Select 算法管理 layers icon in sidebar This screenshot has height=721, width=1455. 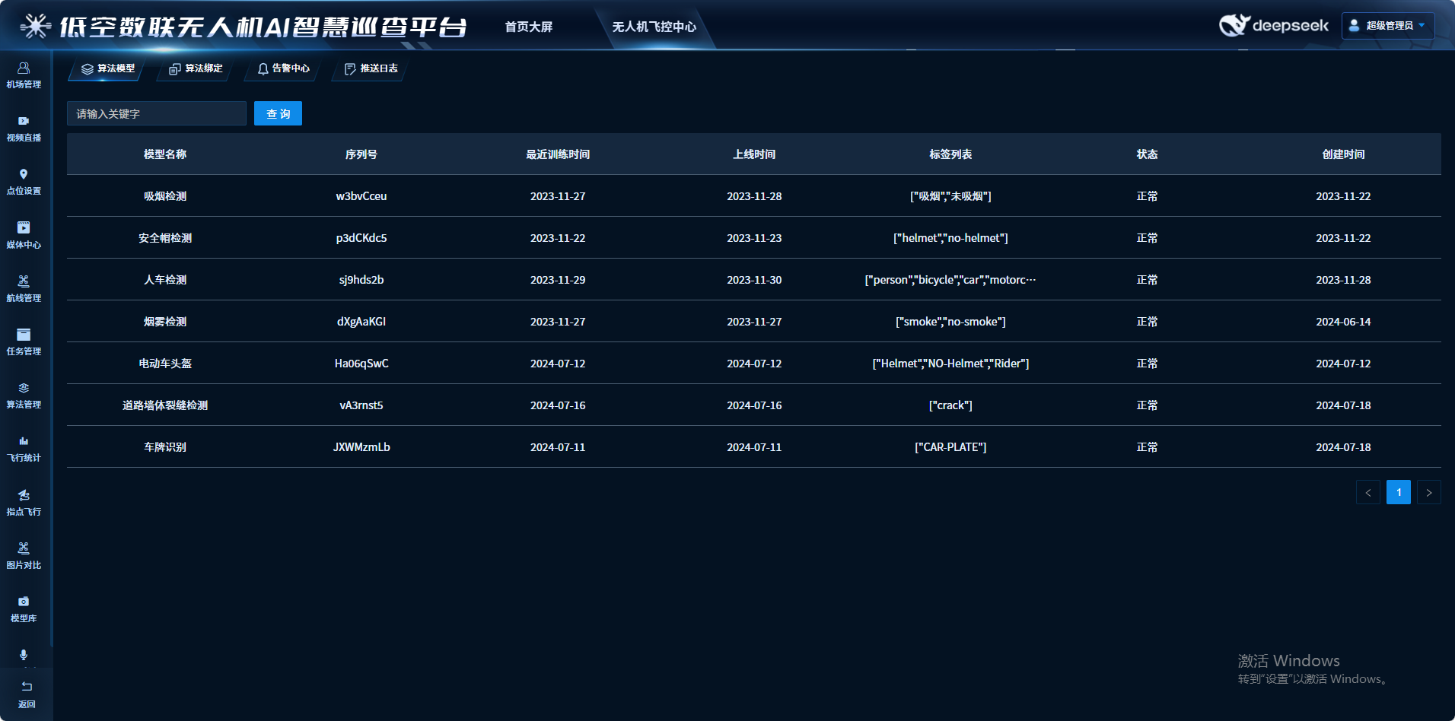(24, 388)
